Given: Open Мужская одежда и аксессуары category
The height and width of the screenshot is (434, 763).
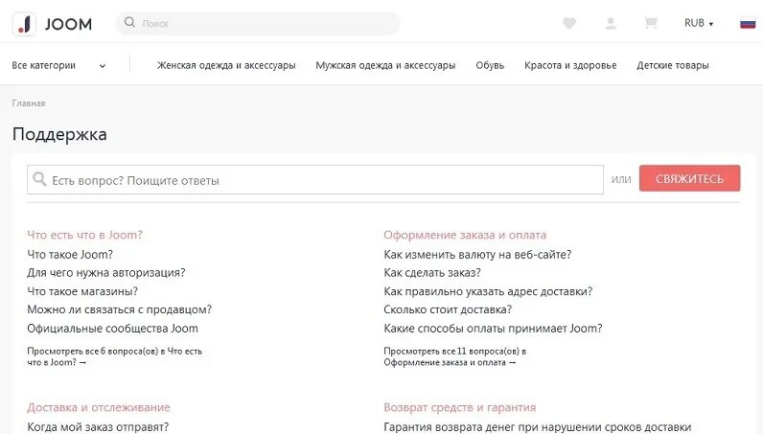Looking at the screenshot, I should point(385,65).
